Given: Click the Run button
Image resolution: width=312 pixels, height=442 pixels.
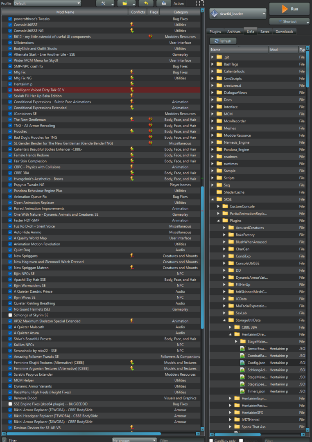Looking at the screenshot, I should [x=289, y=9].
